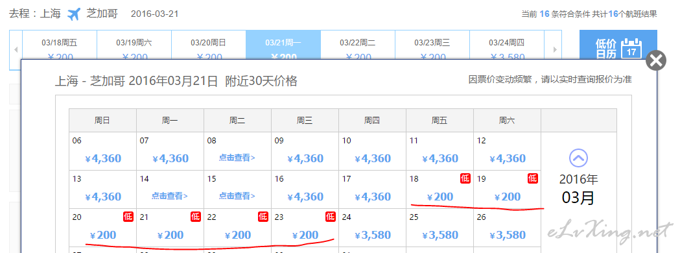Select the 03/21 Monday date tab
This screenshot has width=680, height=253.
pyautogui.click(x=283, y=45)
